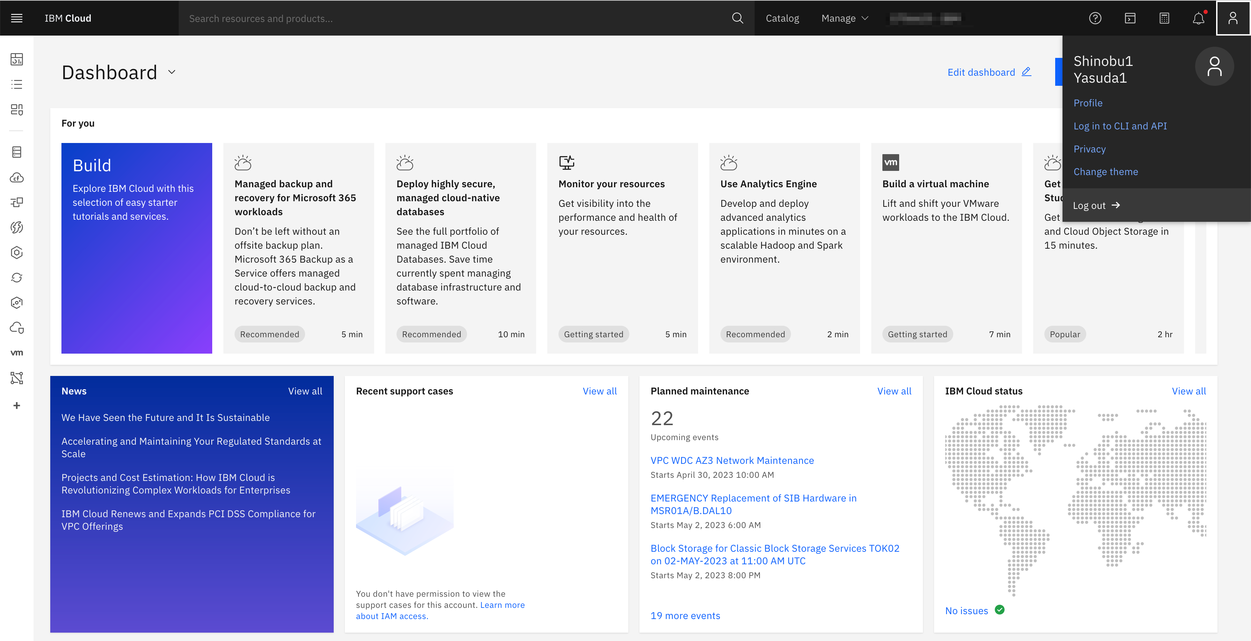Click the notifications bell icon

[1198, 18]
